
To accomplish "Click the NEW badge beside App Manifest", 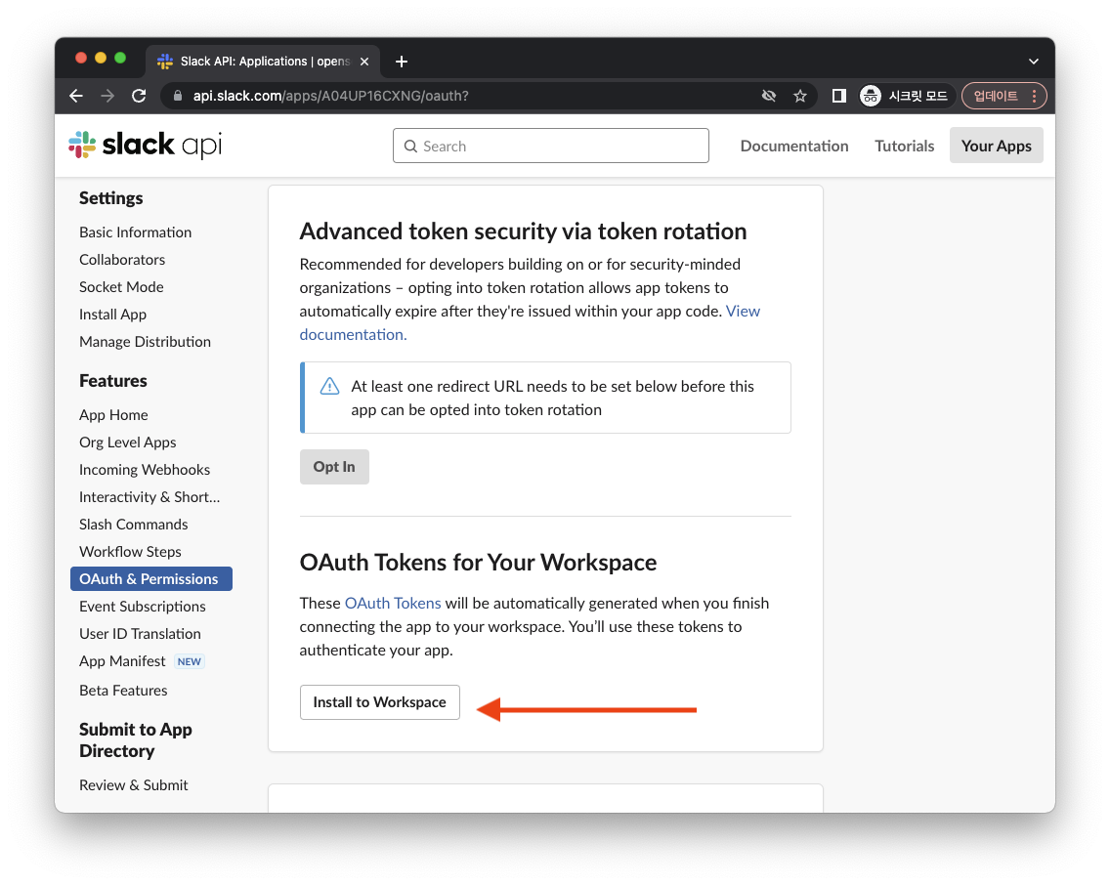I will click(189, 661).
